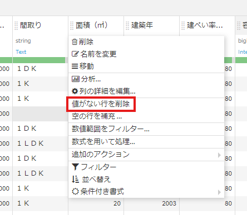Image resolution: width=247 pixels, height=215 pixels.
Task: Select 数式を用いて処理 menu item
Action: click(146, 142)
